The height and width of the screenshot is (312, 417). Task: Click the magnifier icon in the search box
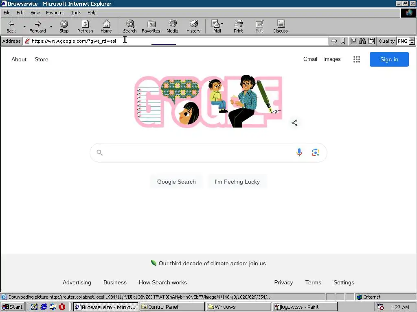(99, 153)
